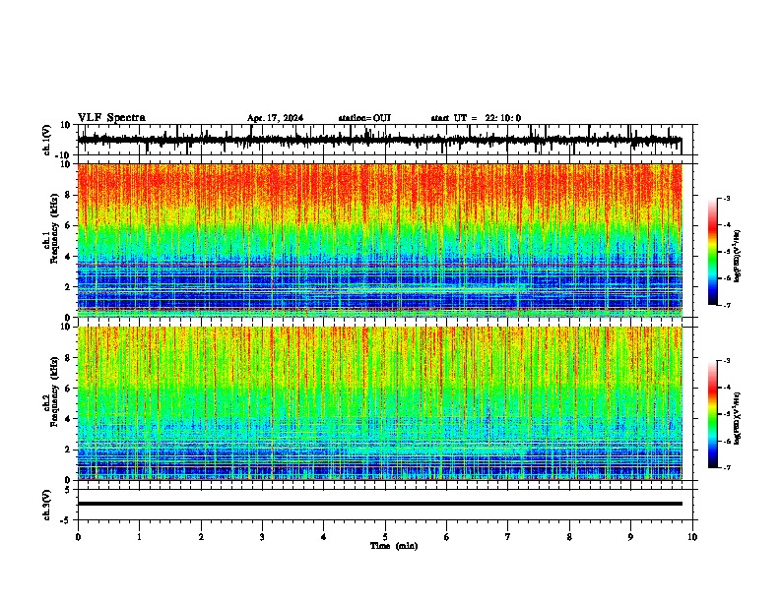Click the time axis tick label "7"
Screen dimensions: 780x602
(x=508, y=537)
